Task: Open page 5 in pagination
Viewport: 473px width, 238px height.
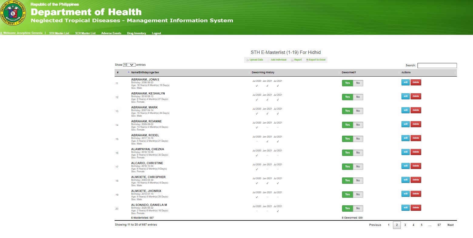Action: 421,225
